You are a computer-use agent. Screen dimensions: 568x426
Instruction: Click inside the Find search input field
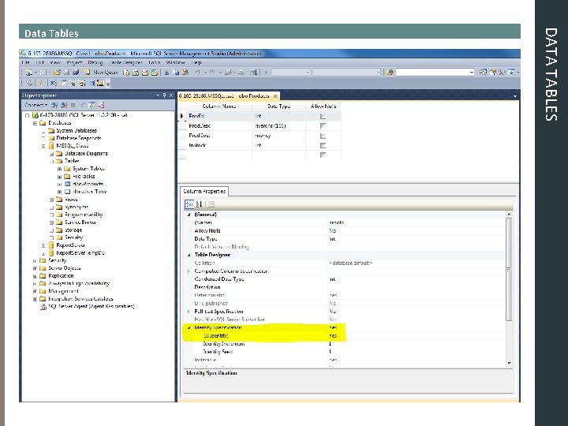point(432,73)
